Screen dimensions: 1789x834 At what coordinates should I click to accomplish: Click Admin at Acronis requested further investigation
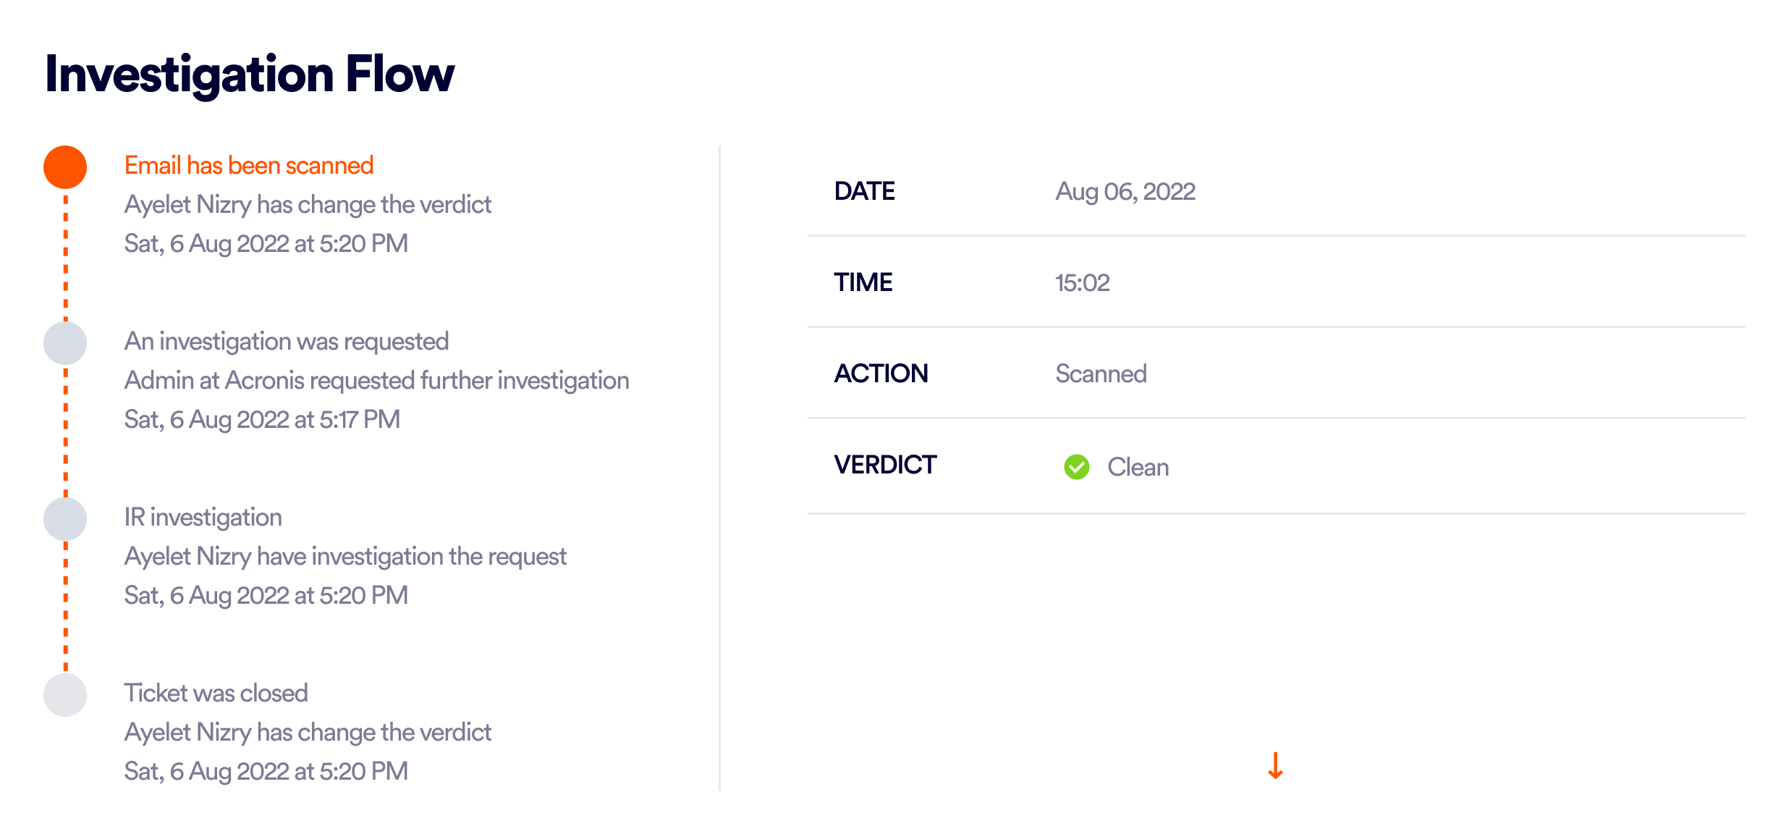(377, 381)
